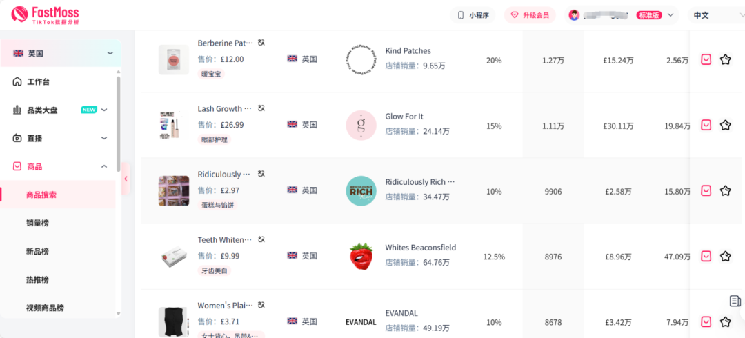Click the sidebar vertical scrollbar

(x=118, y=124)
